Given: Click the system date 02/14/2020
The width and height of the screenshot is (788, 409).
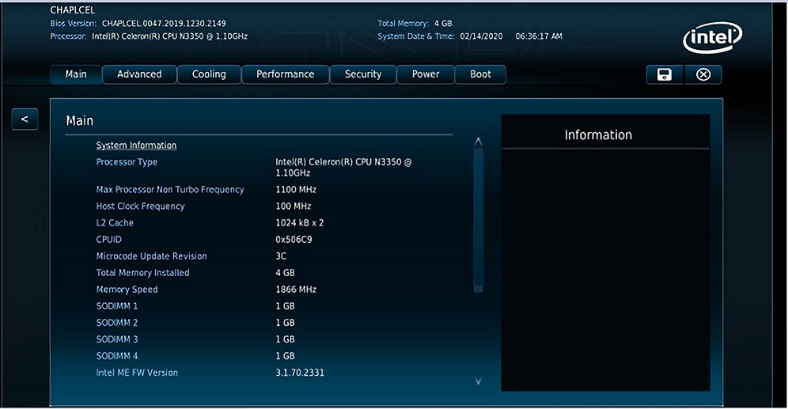Looking at the screenshot, I should pyautogui.click(x=481, y=36).
